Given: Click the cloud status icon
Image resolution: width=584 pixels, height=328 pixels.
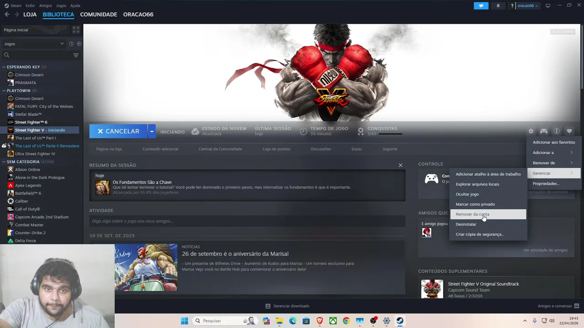Looking at the screenshot, I should [x=195, y=131].
